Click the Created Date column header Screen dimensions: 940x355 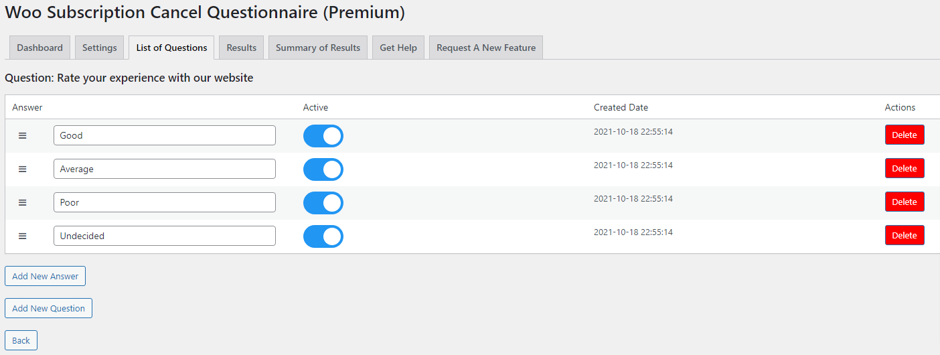coord(621,107)
